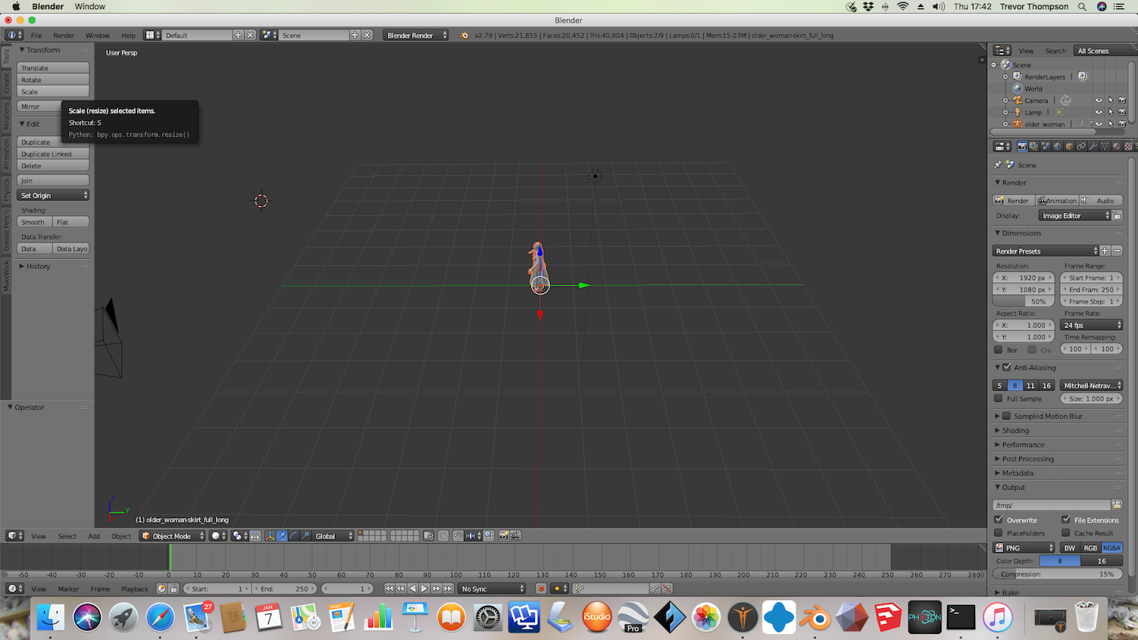Open the object Data properties triangle icon

1105,146
